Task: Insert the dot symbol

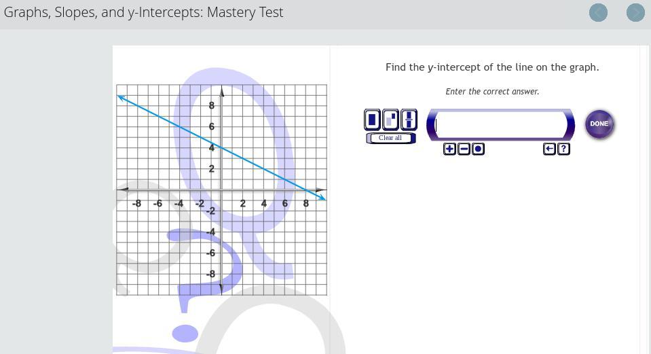Action: 478,149
